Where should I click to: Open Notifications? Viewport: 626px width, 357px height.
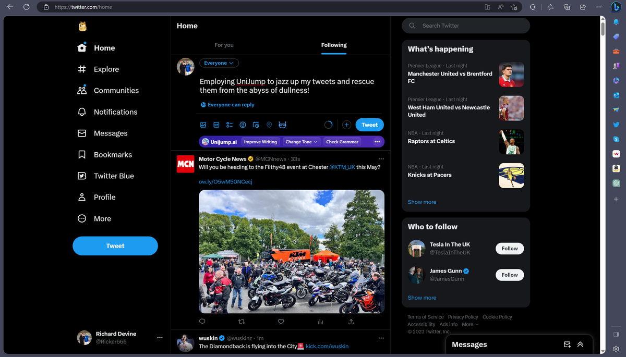107,112
